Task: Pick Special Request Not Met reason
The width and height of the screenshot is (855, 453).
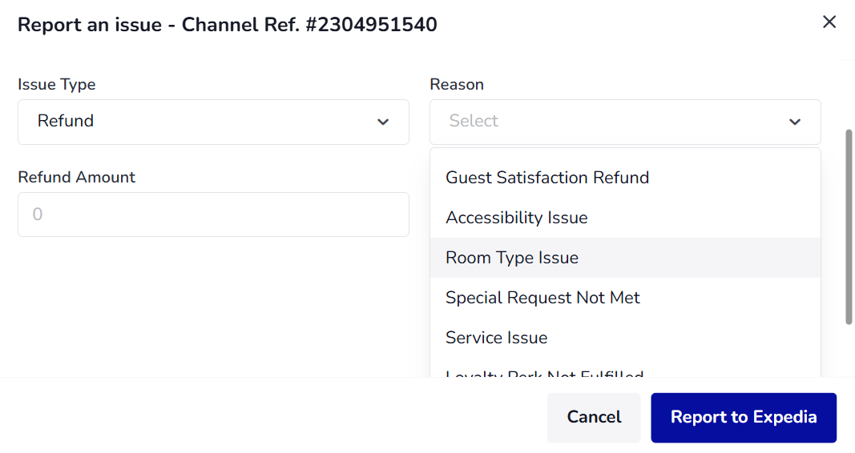Action: [625, 298]
